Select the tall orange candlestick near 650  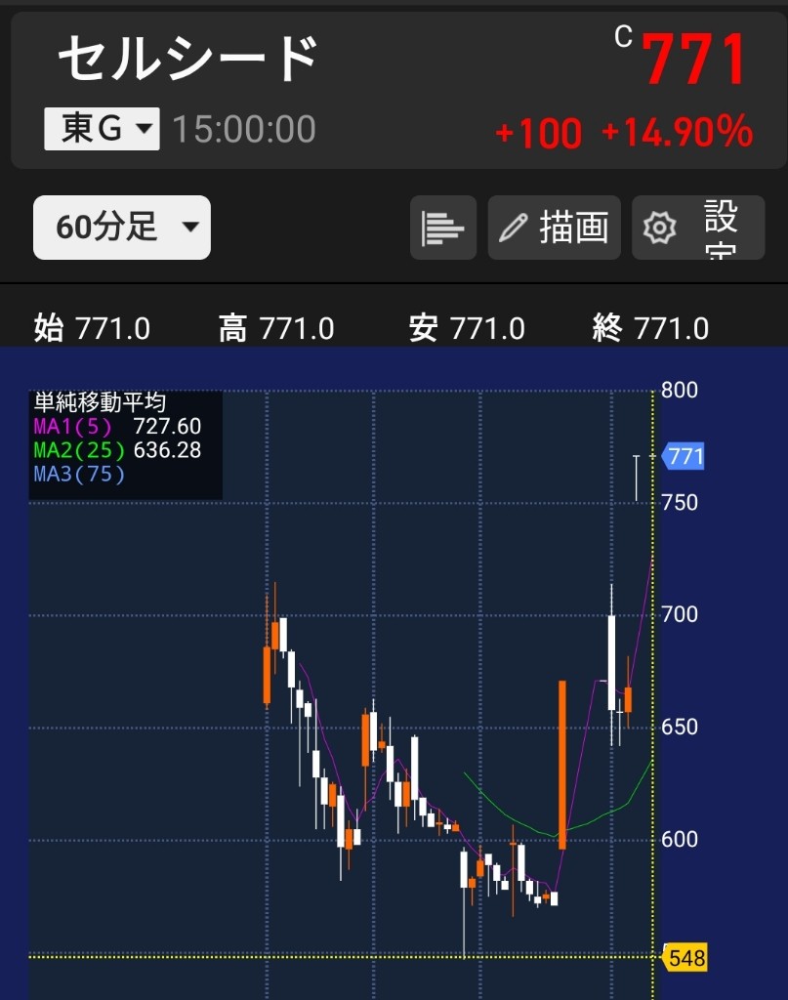click(x=562, y=765)
